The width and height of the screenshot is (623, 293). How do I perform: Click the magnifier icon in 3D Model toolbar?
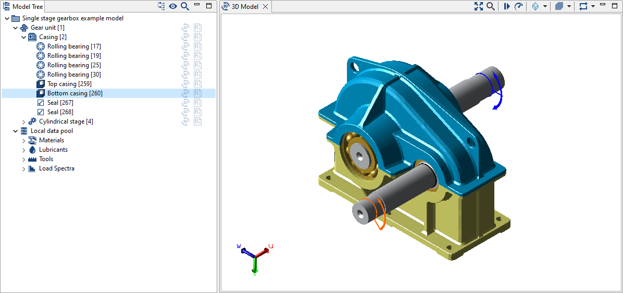[490, 6]
